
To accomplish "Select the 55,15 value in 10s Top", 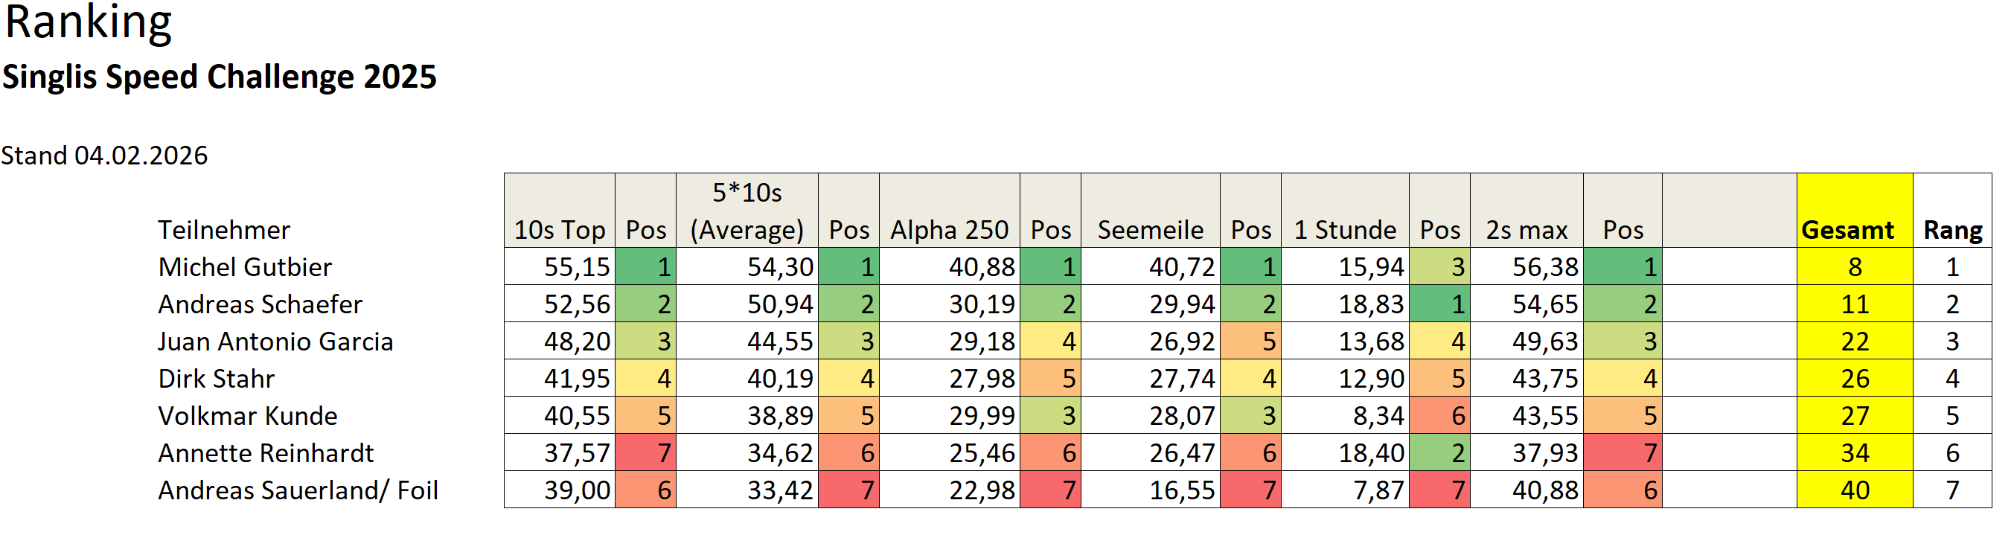I will (576, 268).
